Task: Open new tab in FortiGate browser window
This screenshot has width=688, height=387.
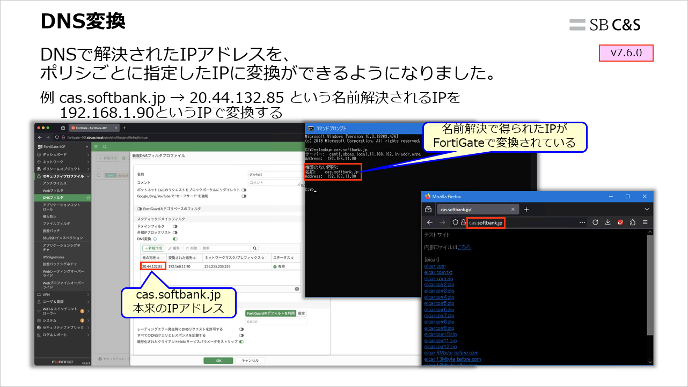Action: 125,128
